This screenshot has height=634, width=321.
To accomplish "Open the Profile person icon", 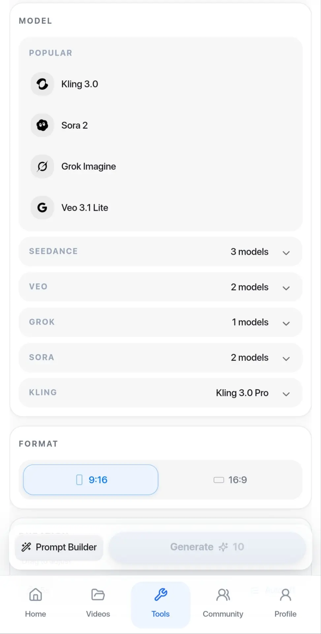I will tap(285, 595).
